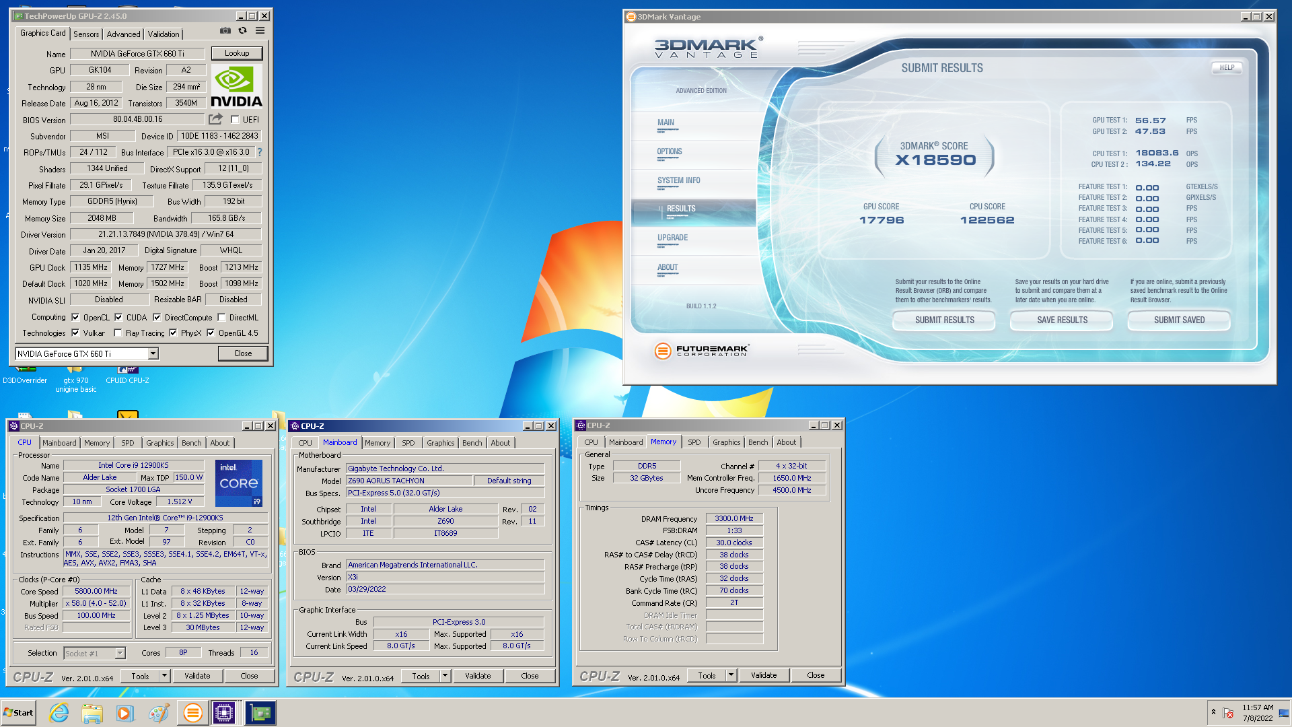Click the Action Center flag tray icon
This screenshot has height=727, width=1292.
tap(1228, 713)
